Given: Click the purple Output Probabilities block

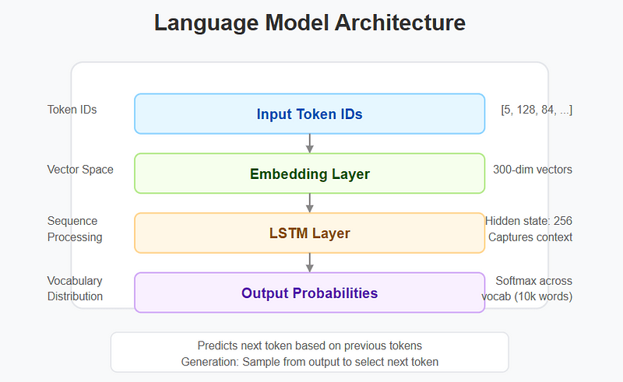Looking at the screenshot, I should point(309,293).
